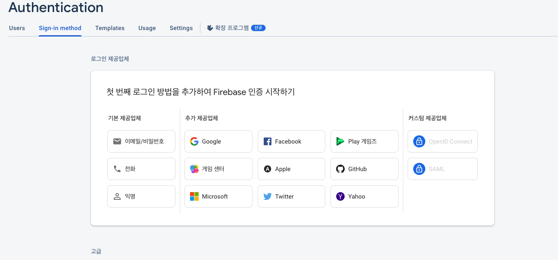This screenshot has width=558, height=260.
Task: Click the Microsoft four-square logo icon
Action: click(194, 196)
